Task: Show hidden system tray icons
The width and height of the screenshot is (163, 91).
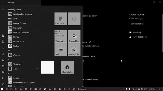Action: point(123,89)
